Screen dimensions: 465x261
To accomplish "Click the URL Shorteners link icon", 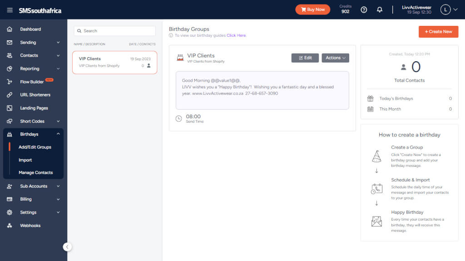I will [x=10, y=95].
